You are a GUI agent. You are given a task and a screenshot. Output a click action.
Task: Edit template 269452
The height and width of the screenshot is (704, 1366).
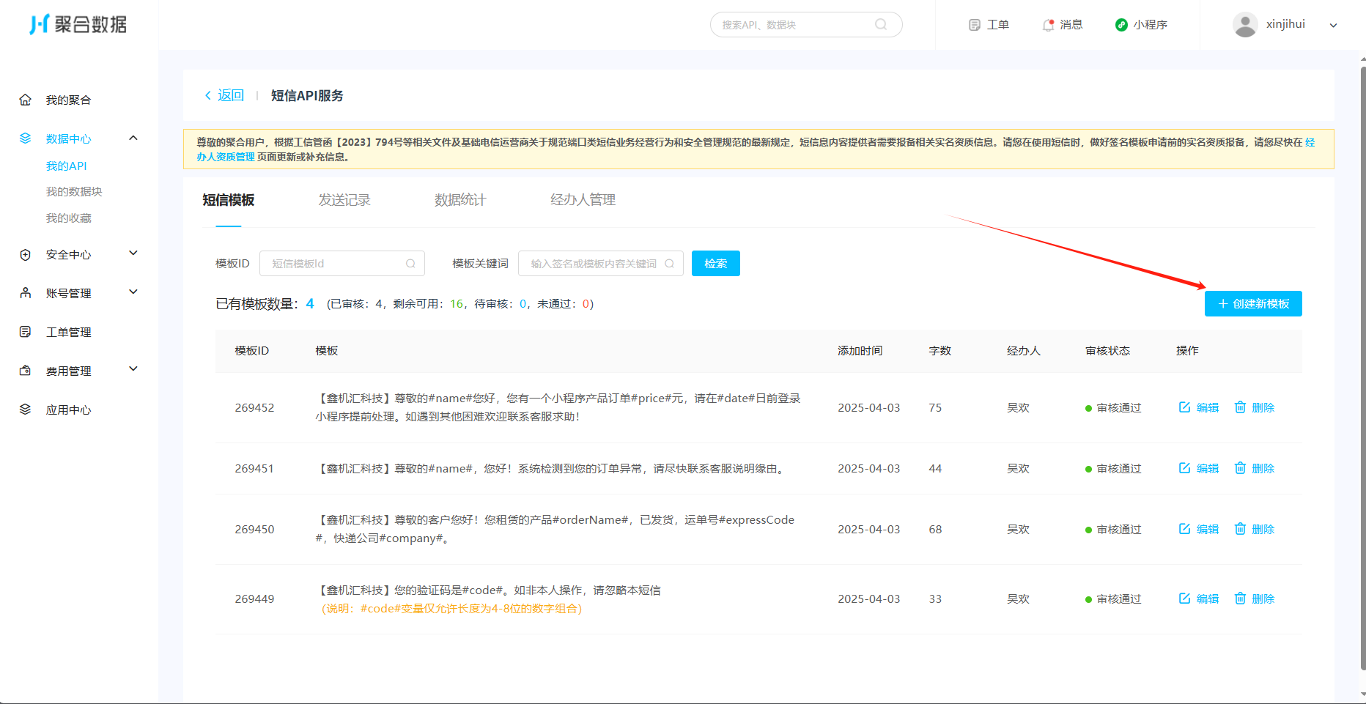pyautogui.click(x=1199, y=407)
